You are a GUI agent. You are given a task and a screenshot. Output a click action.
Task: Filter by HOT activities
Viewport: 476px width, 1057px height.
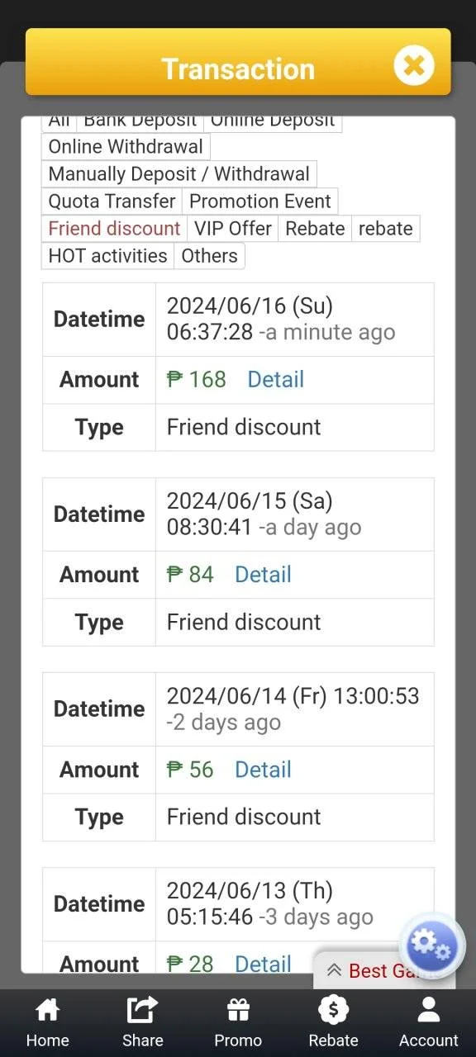click(x=108, y=256)
